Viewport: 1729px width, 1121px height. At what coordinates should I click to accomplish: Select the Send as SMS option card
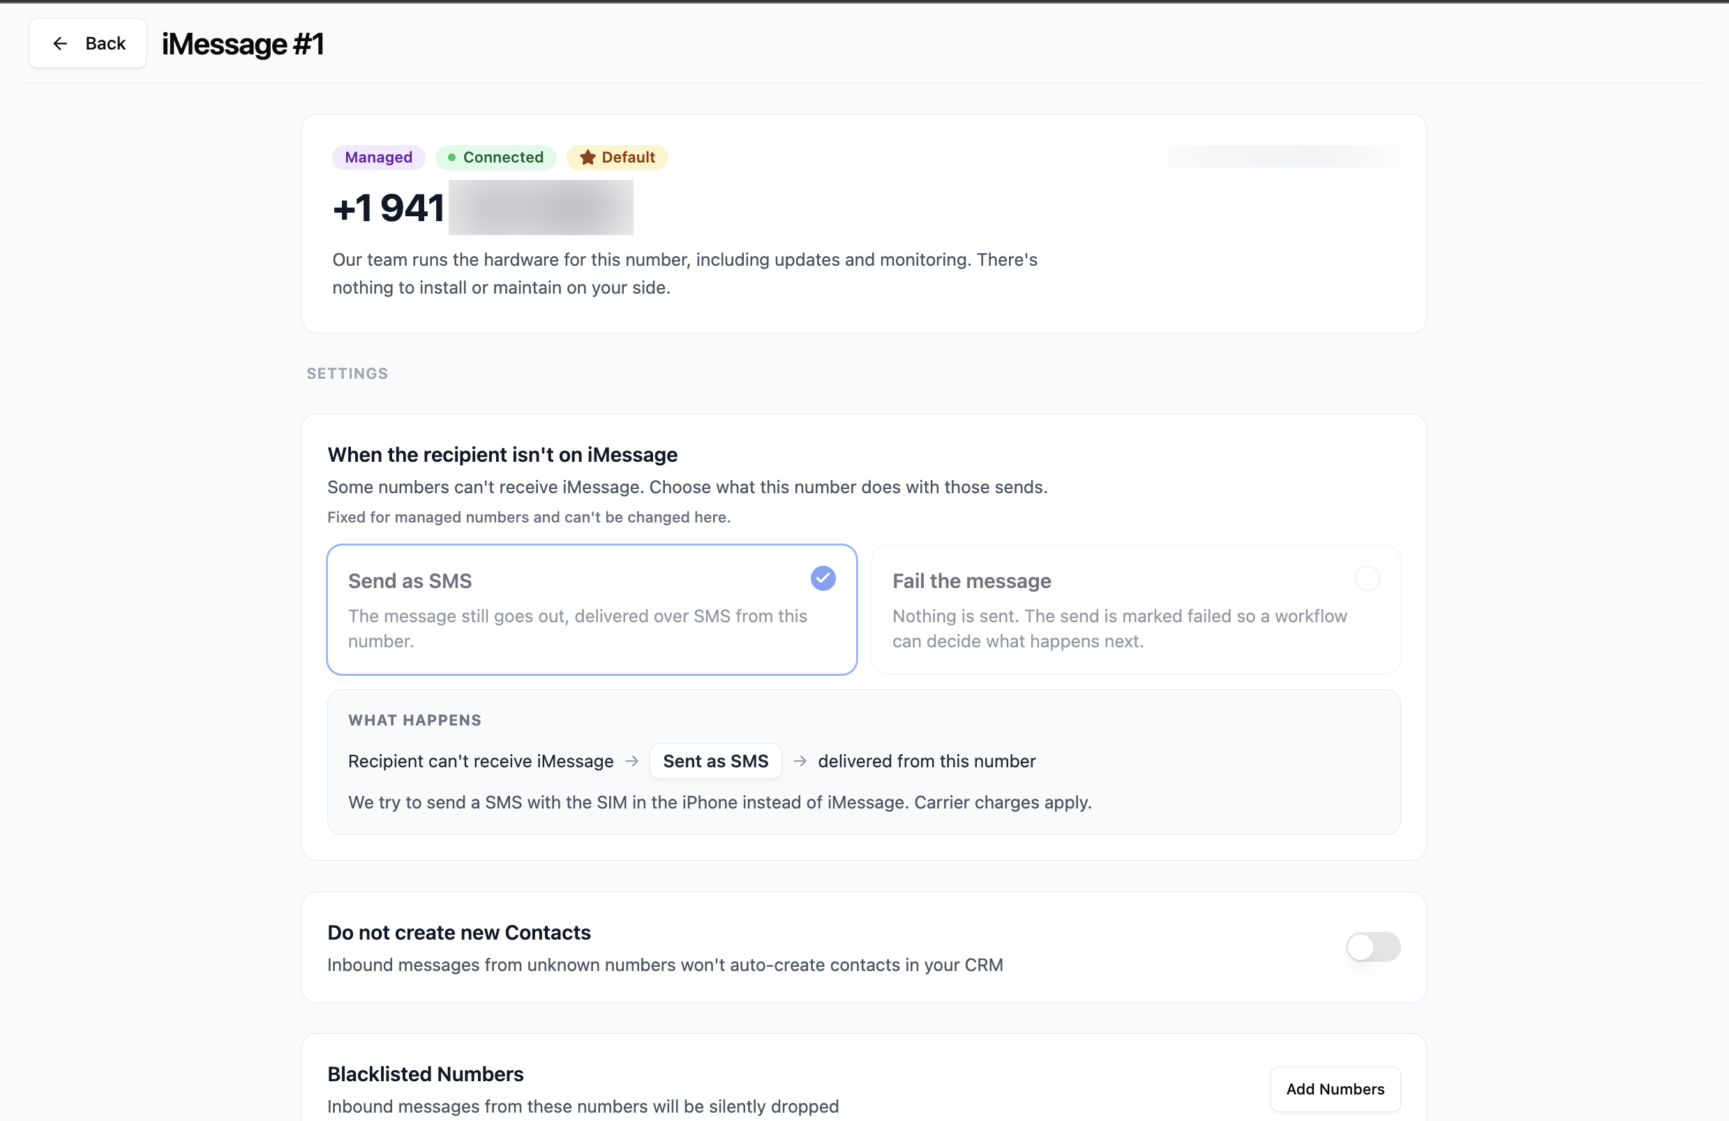tap(592, 610)
